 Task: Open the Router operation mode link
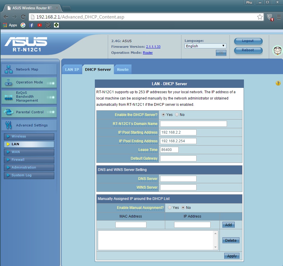click(x=148, y=53)
